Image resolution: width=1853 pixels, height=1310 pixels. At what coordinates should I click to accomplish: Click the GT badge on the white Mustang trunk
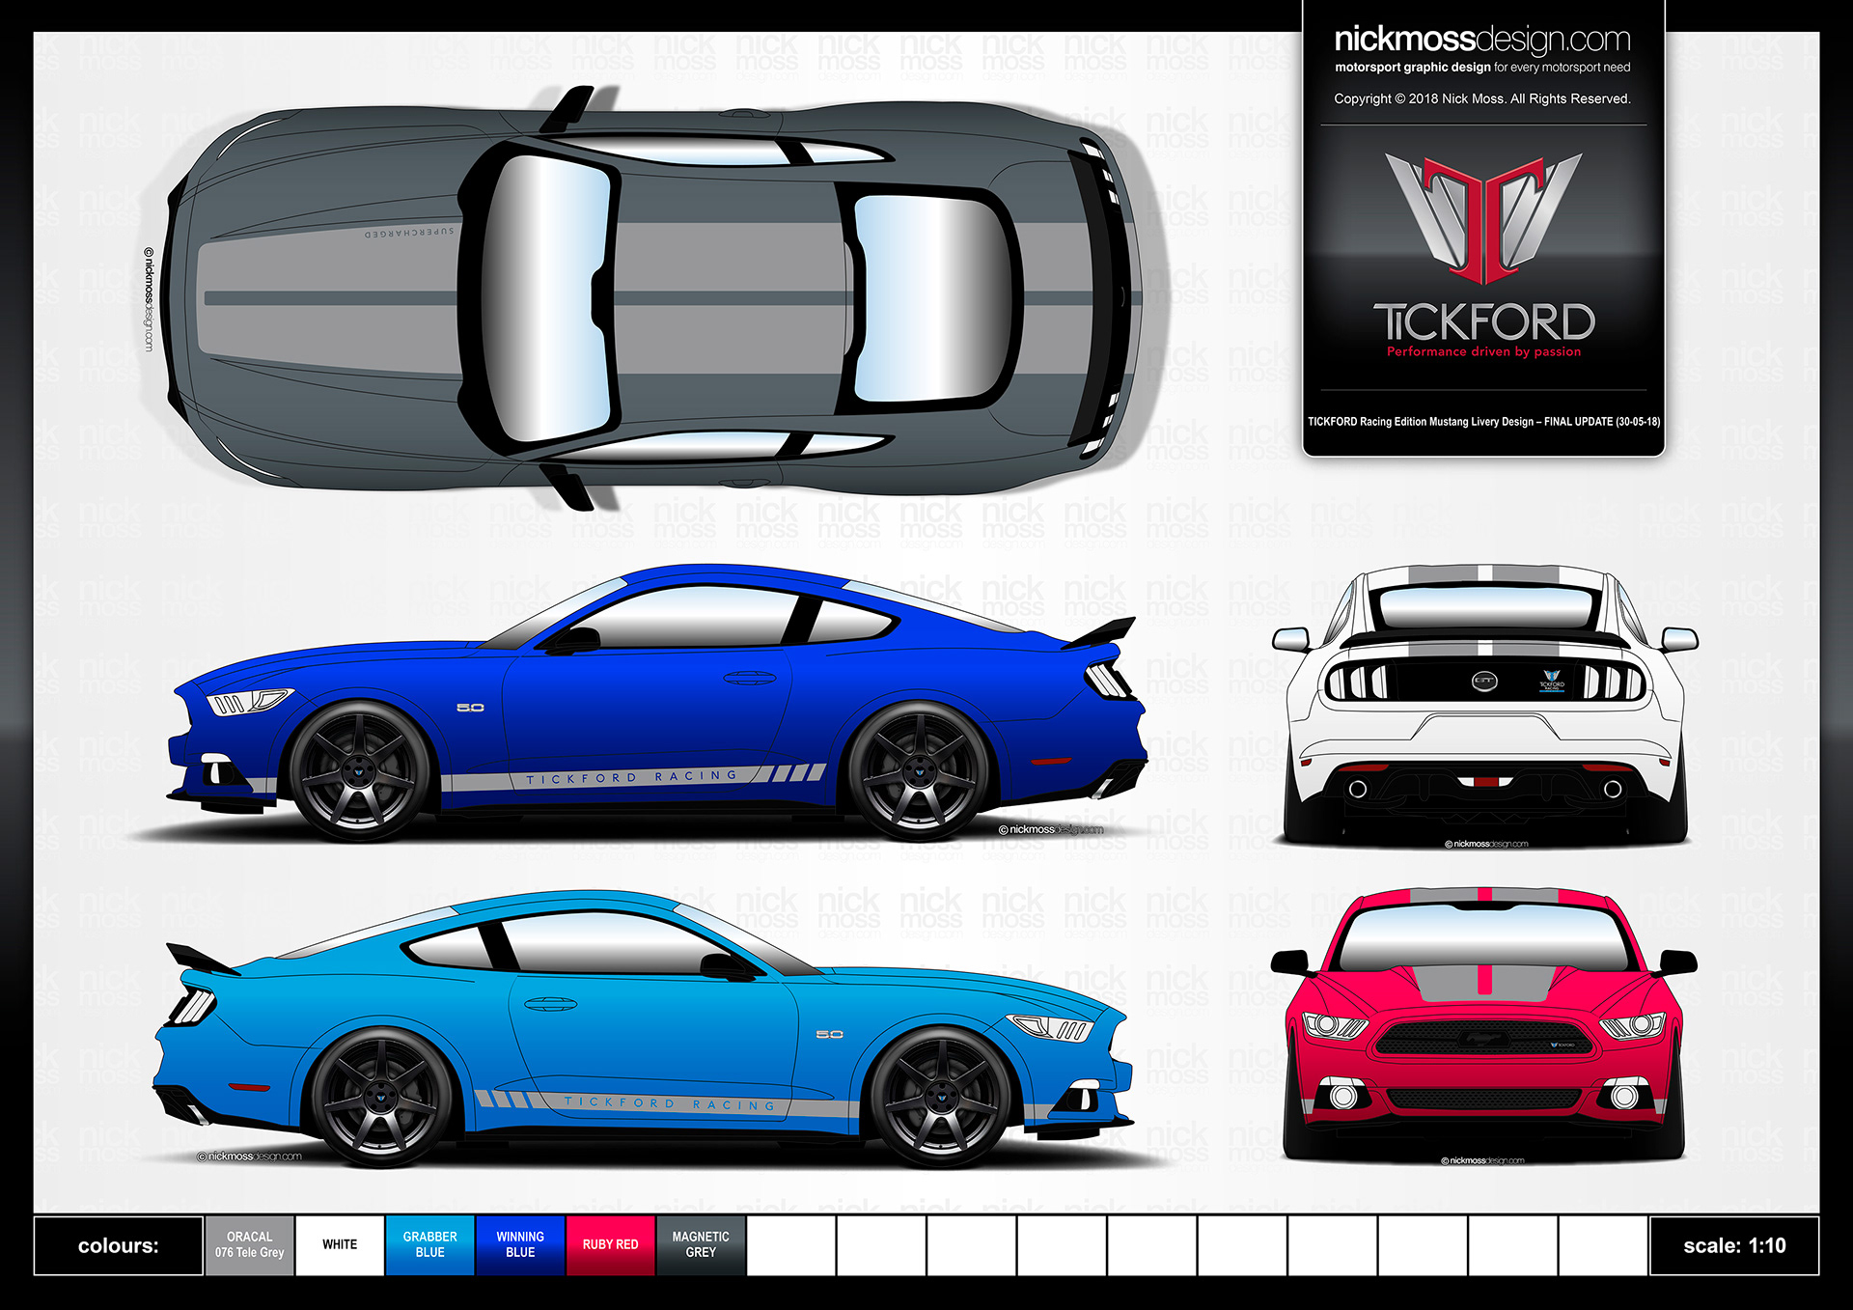point(1482,681)
